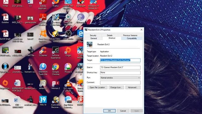
Task: Switch to the Previous Versions tab
Action: click(x=130, y=35)
